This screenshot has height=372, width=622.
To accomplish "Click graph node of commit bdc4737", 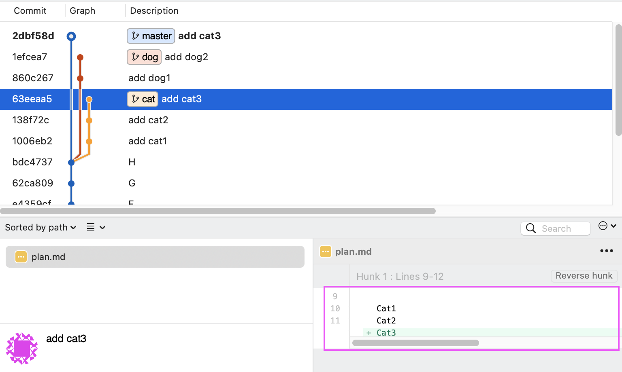I will [x=71, y=163].
